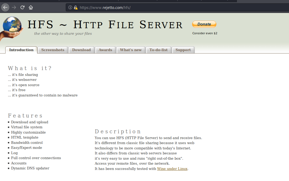Image resolution: width=289 pixels, height=181 pixels.
Task: Click 'Virtual file system' feature item
Action: tap(27, 127)
